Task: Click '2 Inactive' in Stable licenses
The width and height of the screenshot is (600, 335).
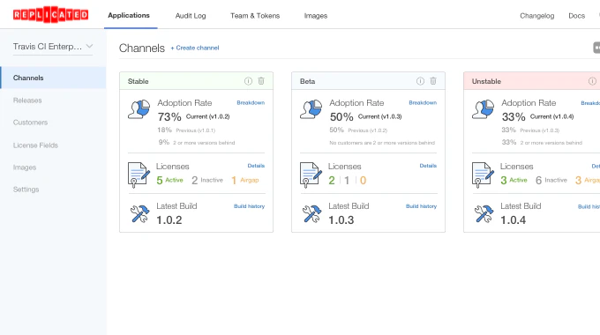Action: (207, 180)
